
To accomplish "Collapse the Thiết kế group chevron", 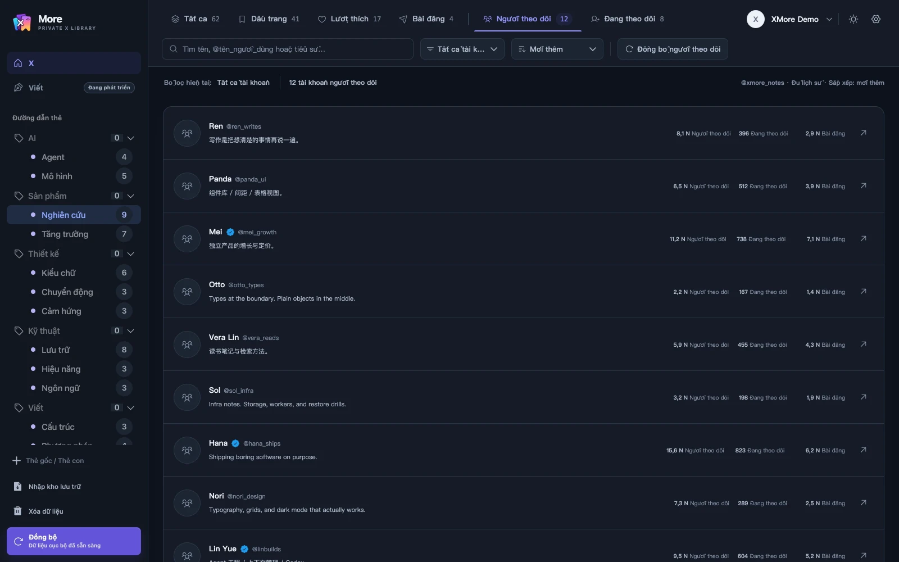I will [131, 254].
